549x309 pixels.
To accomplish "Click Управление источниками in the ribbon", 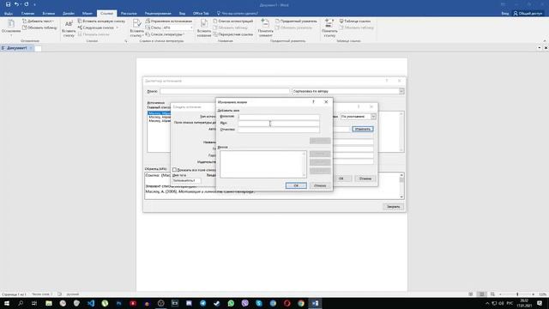I will point(169,21).
